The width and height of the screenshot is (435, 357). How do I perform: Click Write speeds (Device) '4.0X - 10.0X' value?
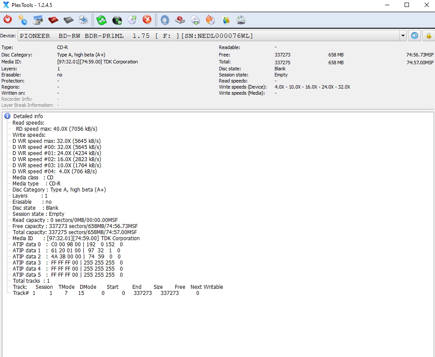(x=312, y=87)
